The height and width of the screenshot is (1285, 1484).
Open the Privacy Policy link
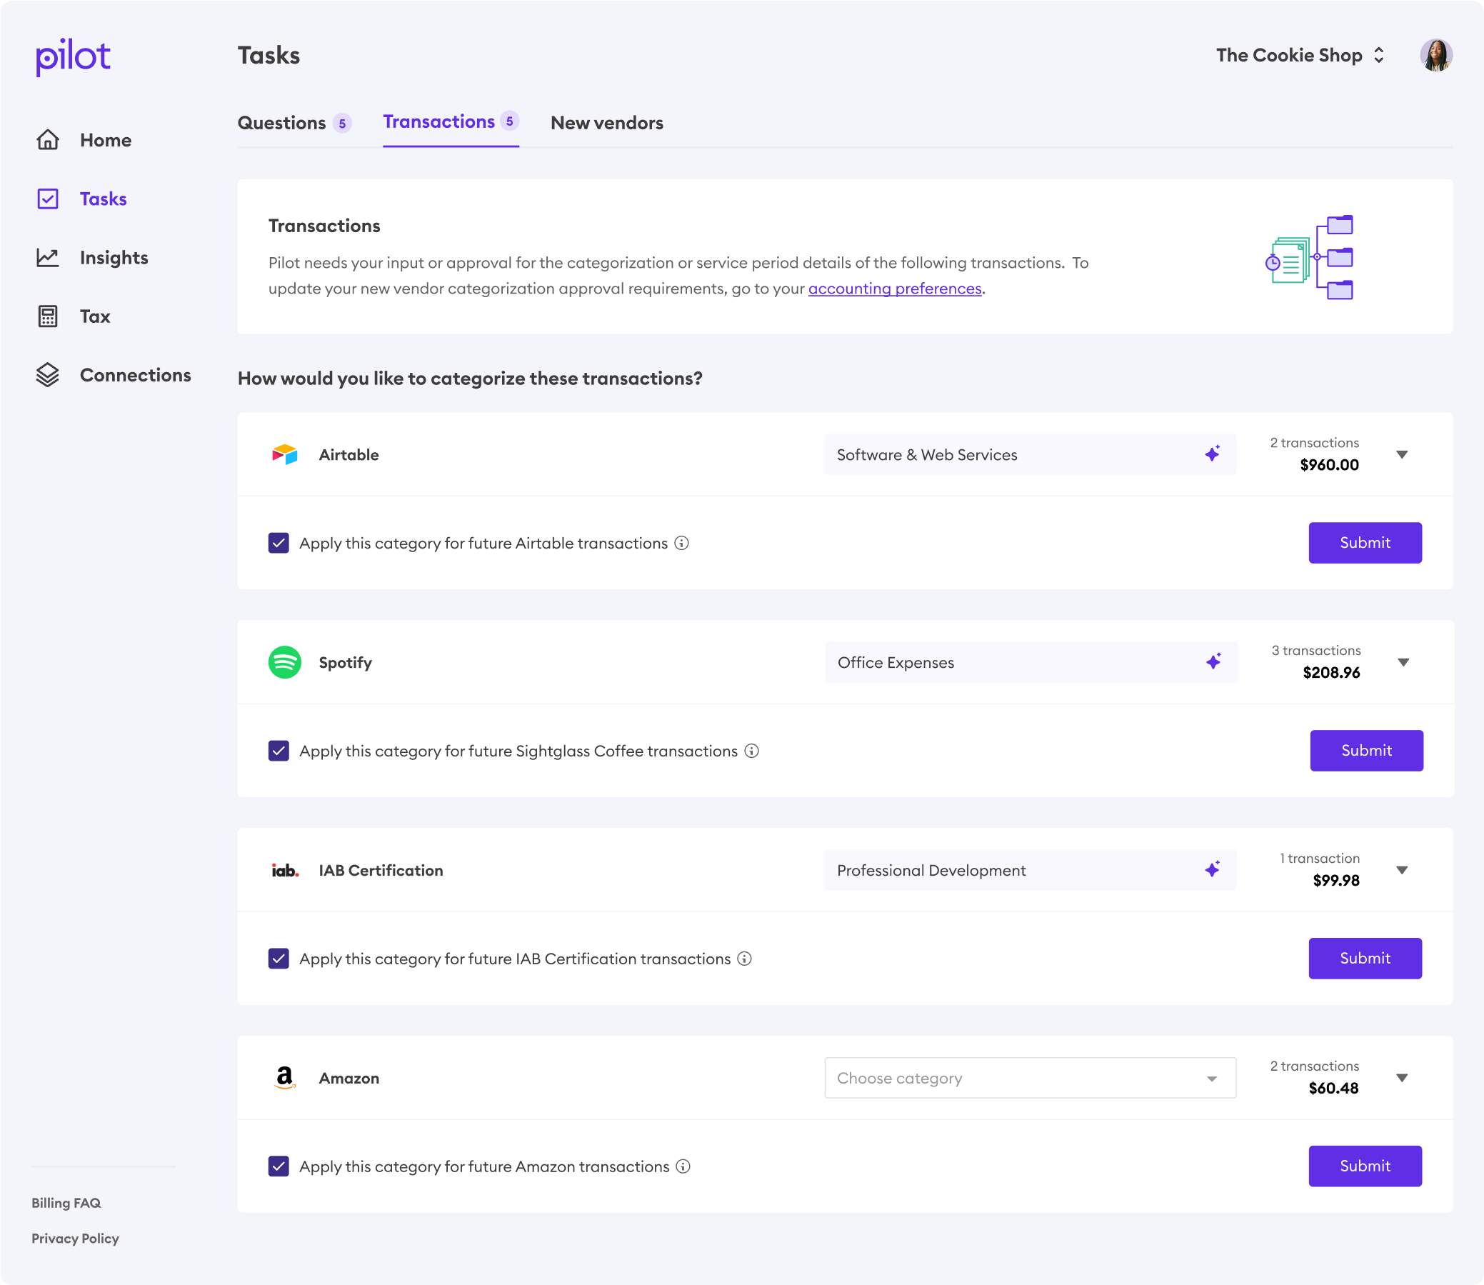point(75,1239)
